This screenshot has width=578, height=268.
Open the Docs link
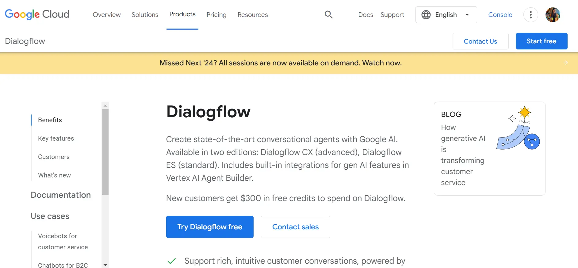click(x=366, y=15)
